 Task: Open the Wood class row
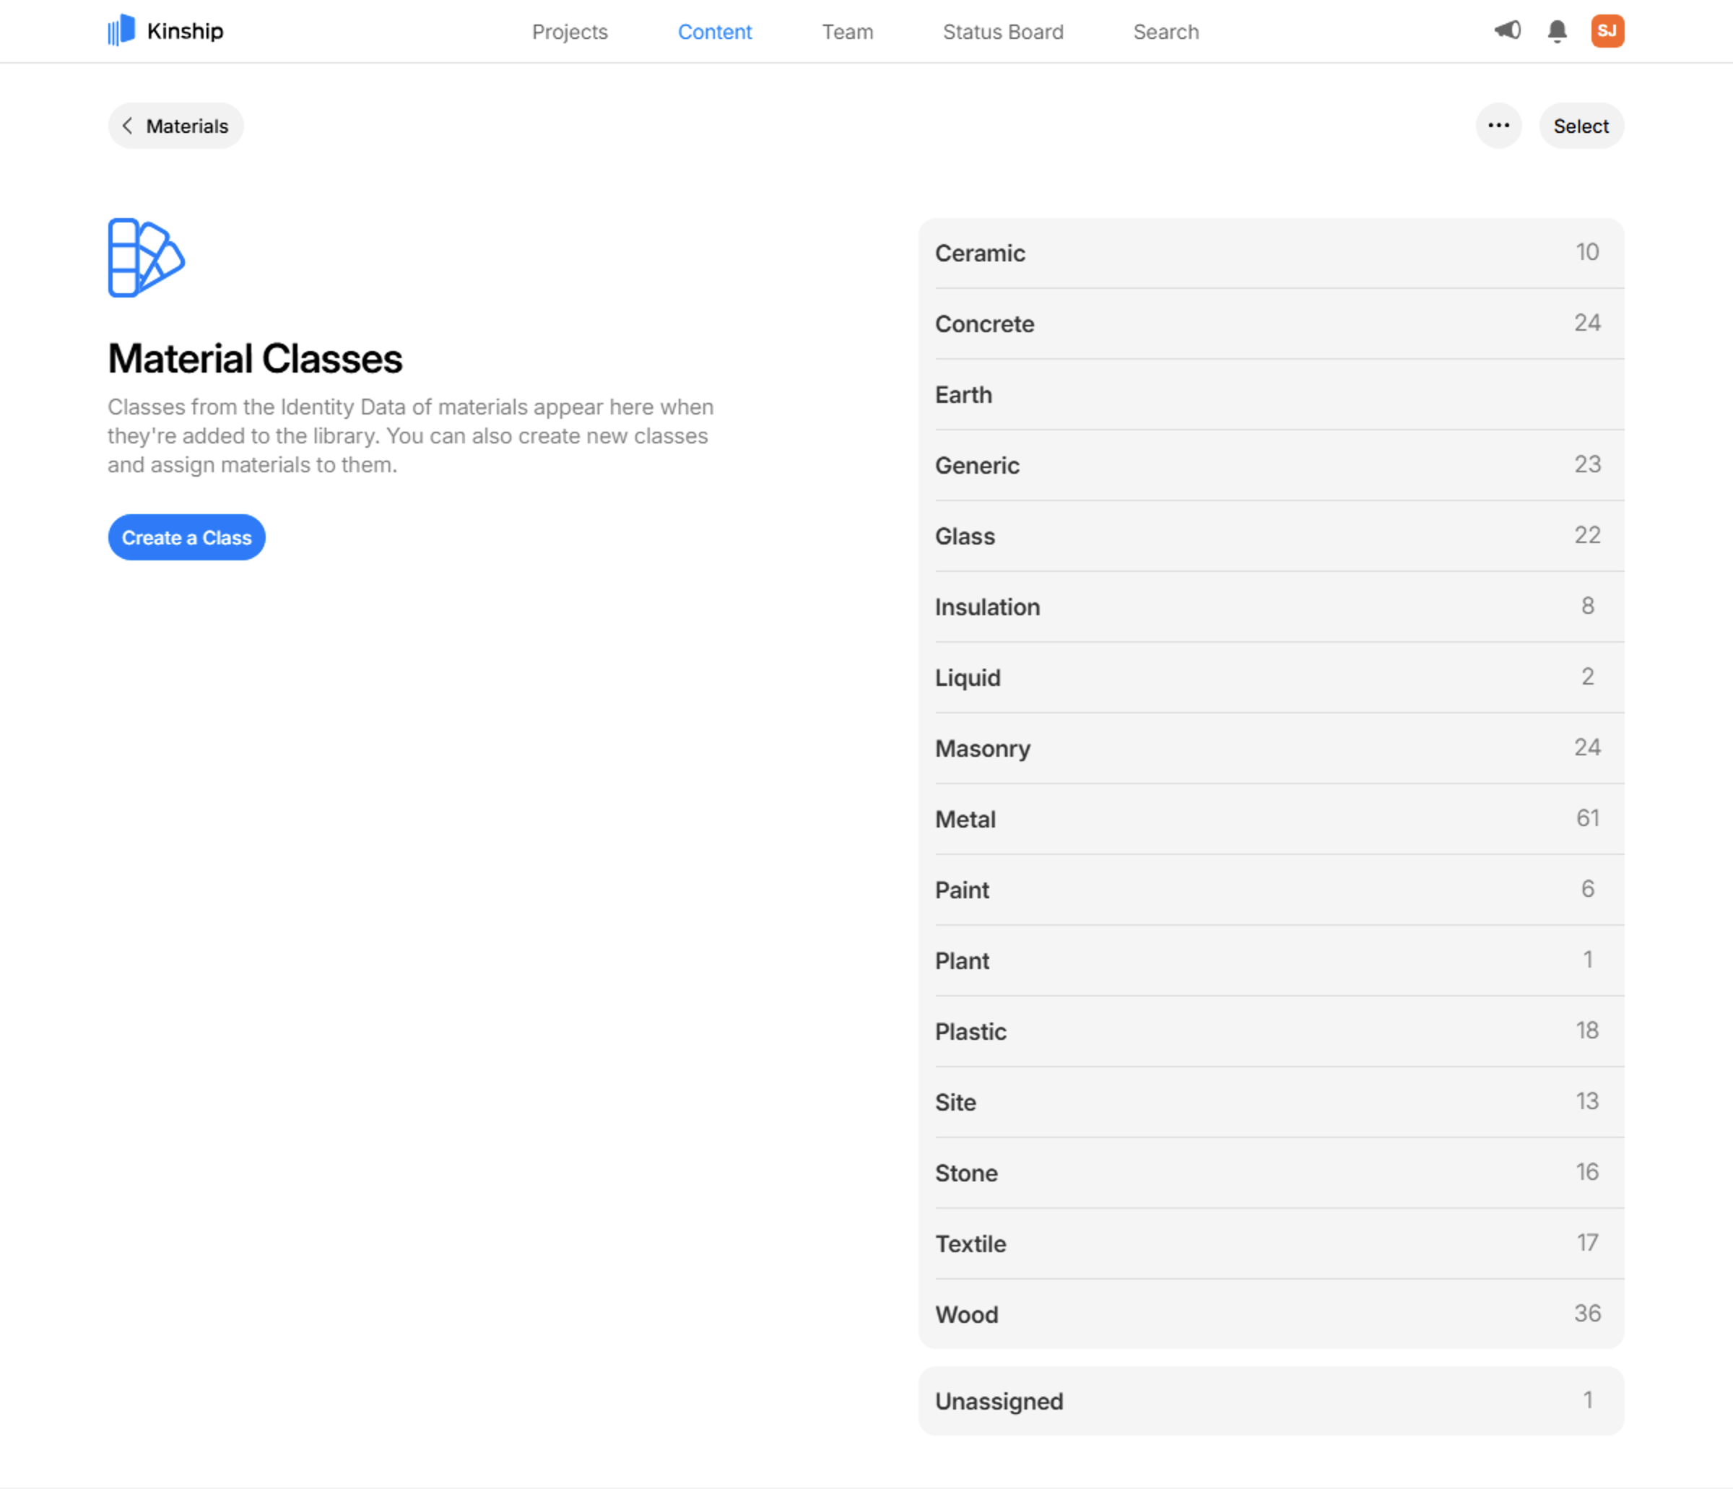tap(1270, 1314)
